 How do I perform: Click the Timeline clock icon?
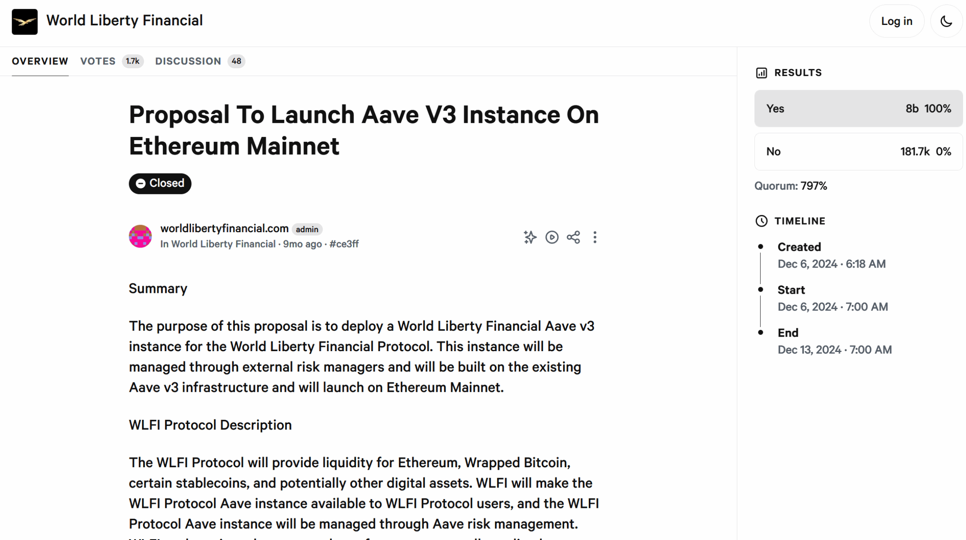(x=762, y=221)
